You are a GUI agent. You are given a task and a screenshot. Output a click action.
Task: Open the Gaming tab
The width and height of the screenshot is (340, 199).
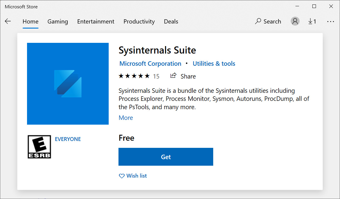pyautogui.click(x=58, y=21)
